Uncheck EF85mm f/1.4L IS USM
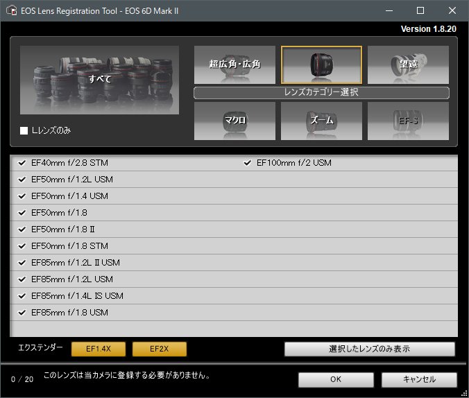The width and height of the screenshot is (469, 398). pyautogui.click(x=22, y=296)
